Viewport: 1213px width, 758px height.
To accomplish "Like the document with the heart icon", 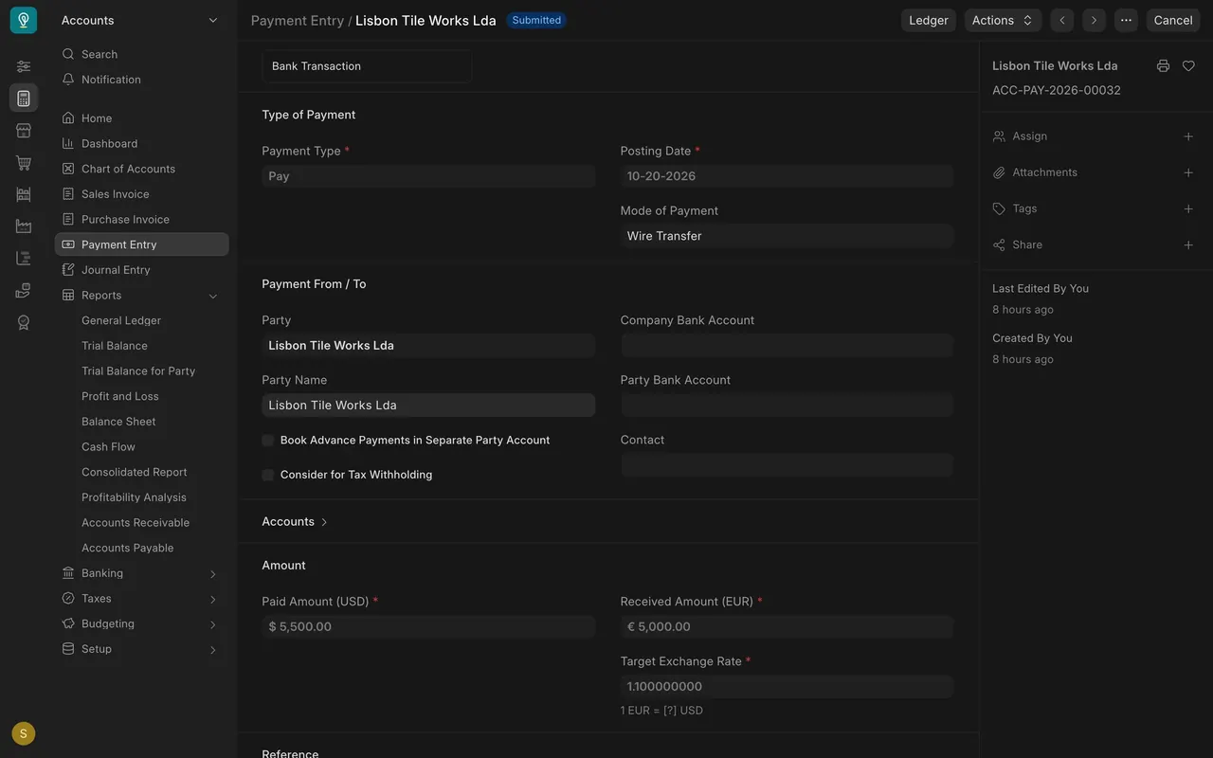I will click(x=1188, y=65).
